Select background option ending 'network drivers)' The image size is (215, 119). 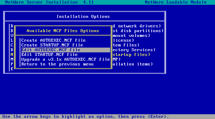[x=137, y=26]
